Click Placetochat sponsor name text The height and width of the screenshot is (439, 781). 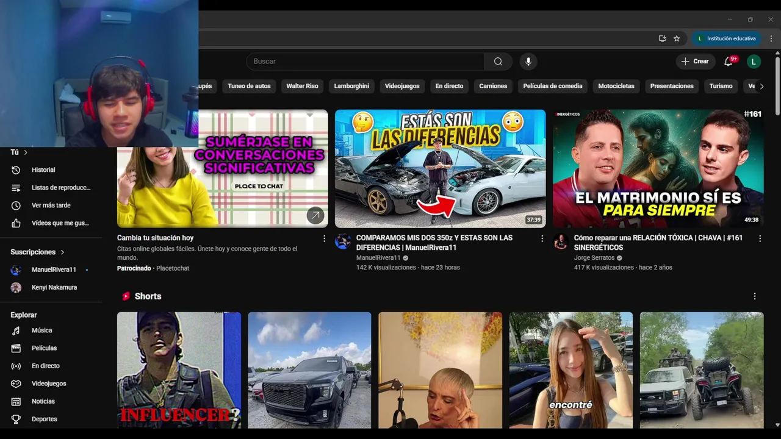[x=173, y=268]
